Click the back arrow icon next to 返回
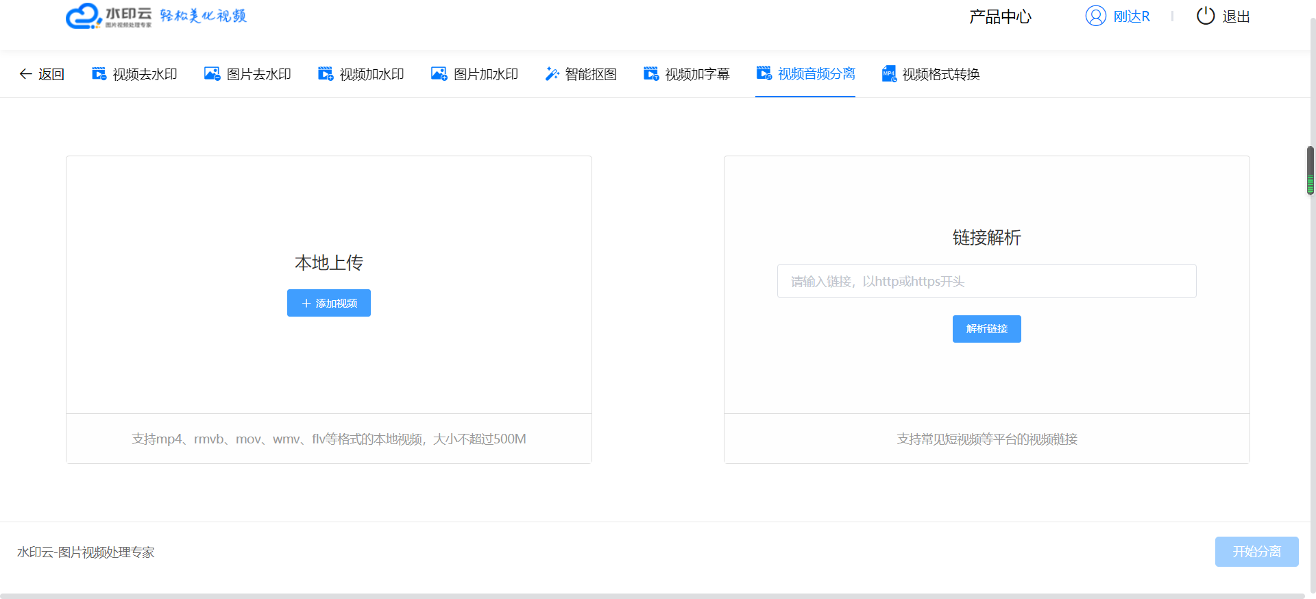Image resolution: width=1316 pixels, height=599 pixels. [25, 74]
